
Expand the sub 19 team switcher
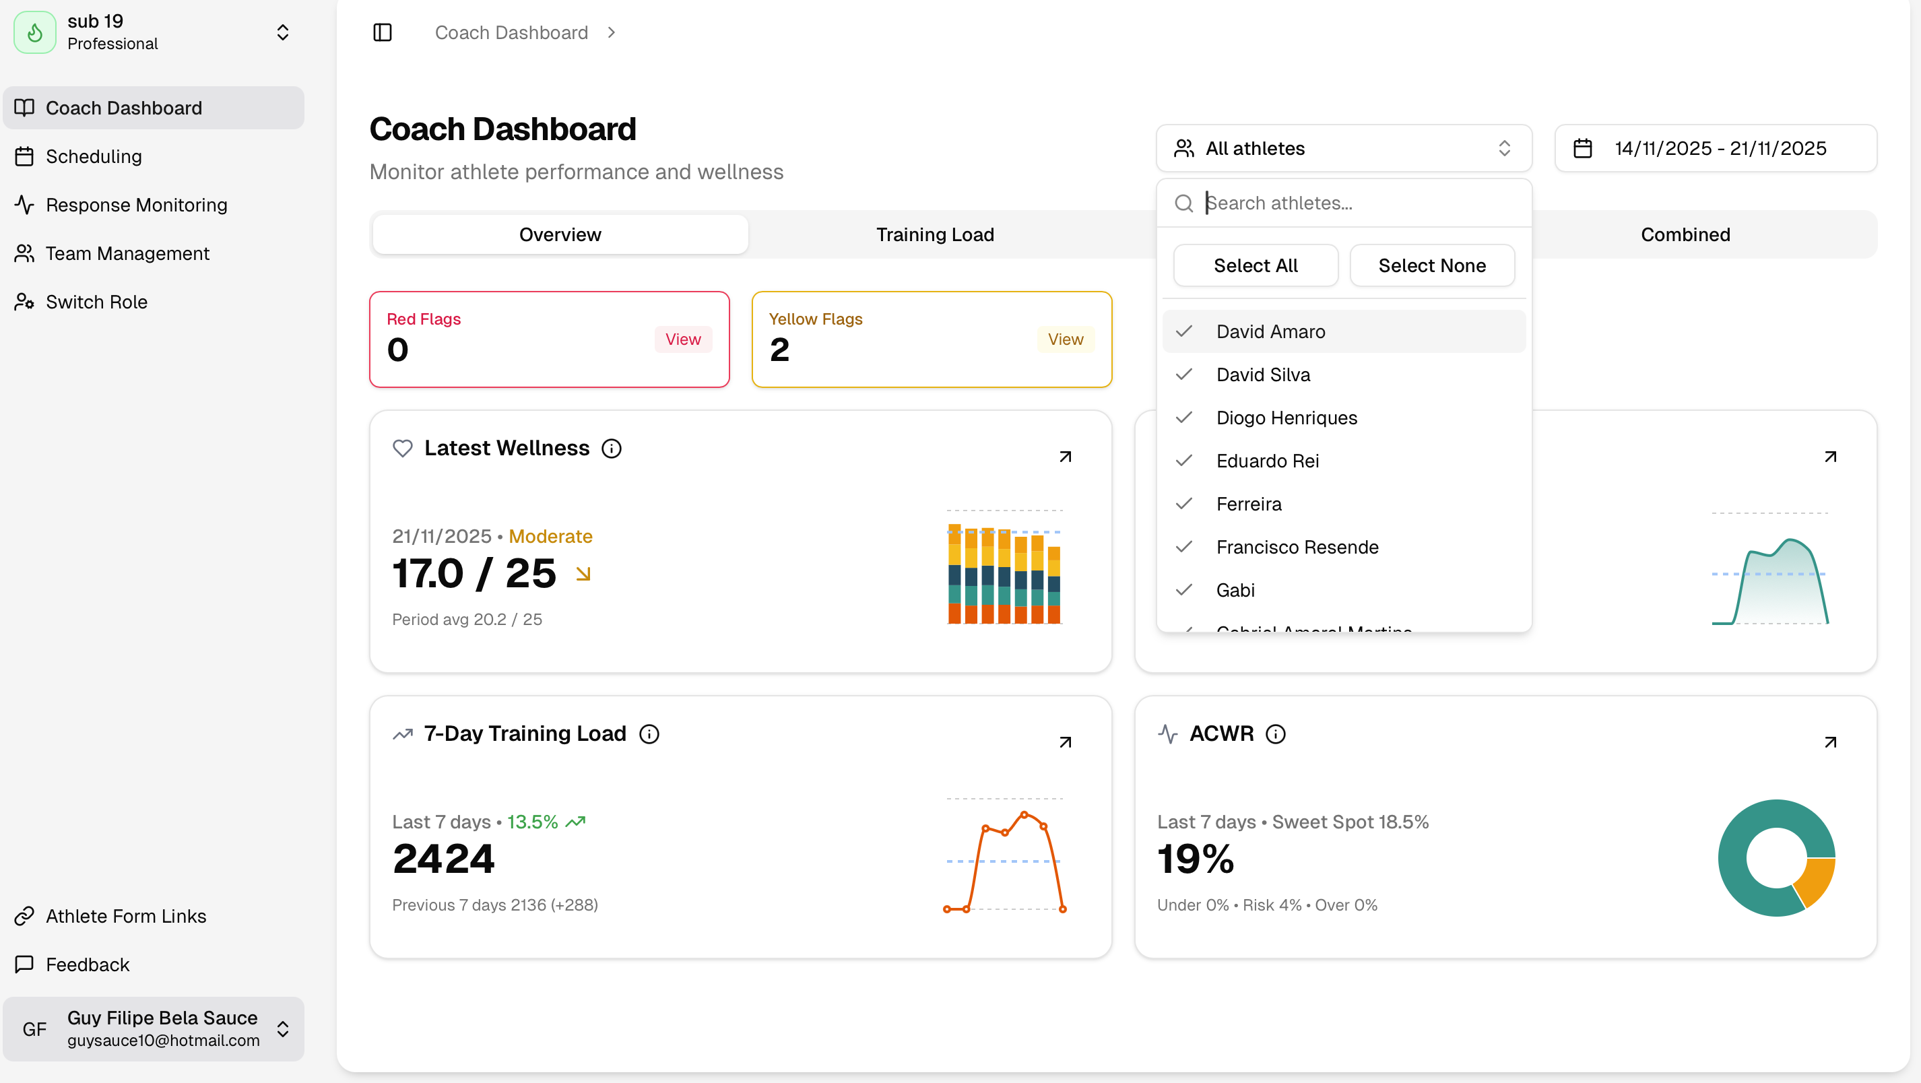tap(283, 32)
